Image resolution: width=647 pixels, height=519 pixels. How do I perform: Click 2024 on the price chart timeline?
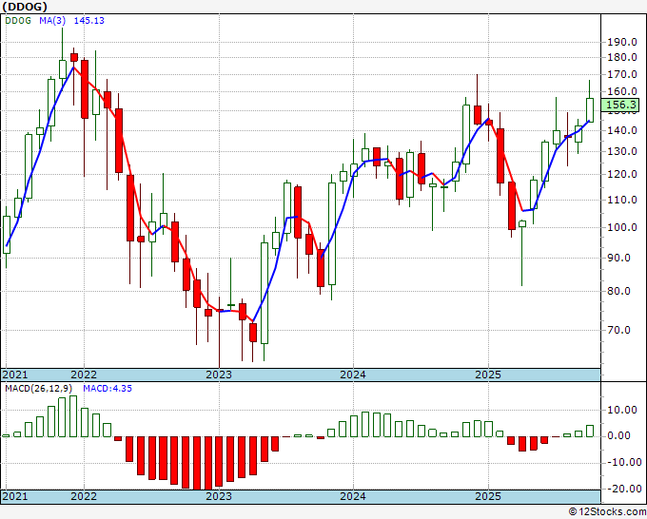[353, 375]
